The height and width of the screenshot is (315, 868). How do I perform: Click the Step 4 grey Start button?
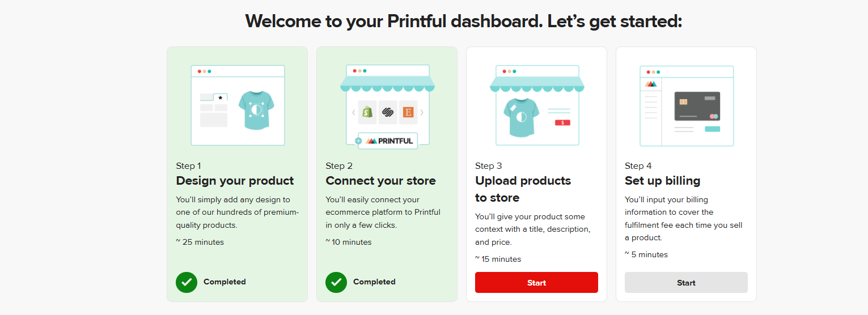[686, 283]
